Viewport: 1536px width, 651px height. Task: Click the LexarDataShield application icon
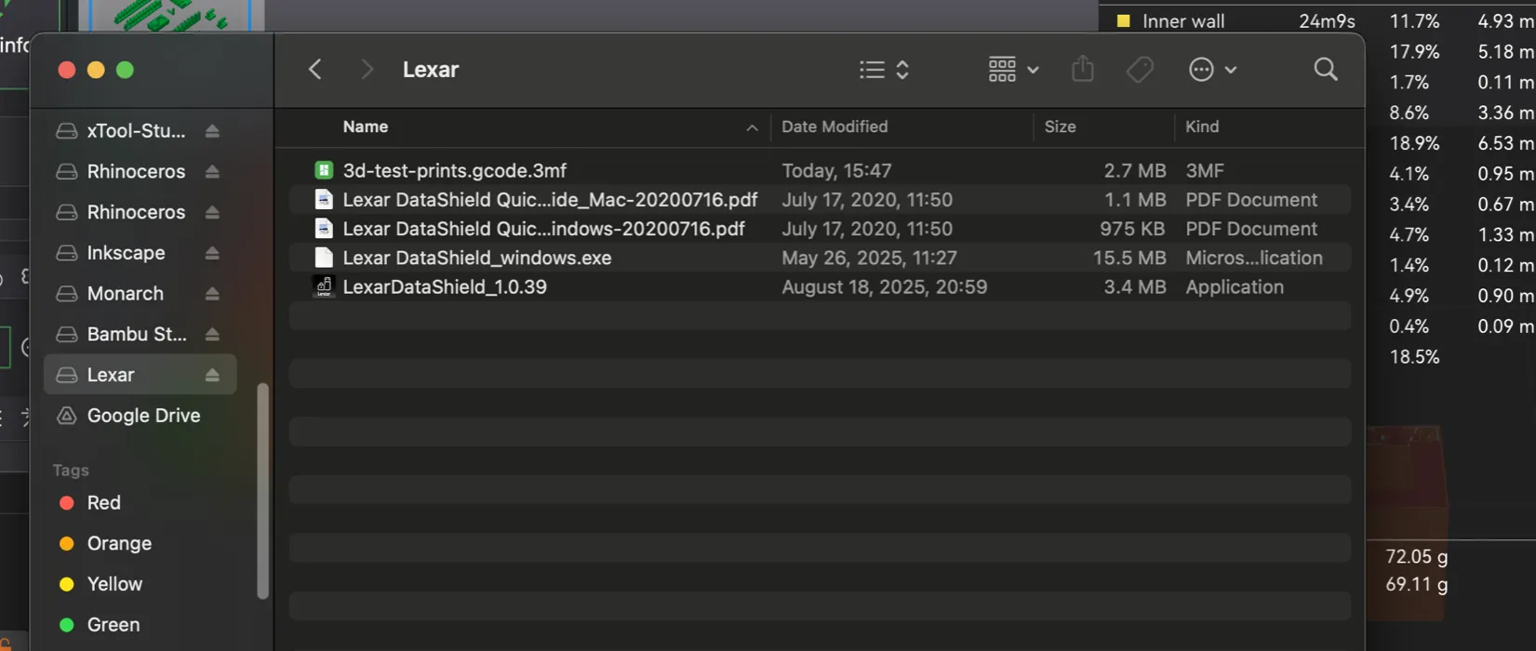[323, 286]
